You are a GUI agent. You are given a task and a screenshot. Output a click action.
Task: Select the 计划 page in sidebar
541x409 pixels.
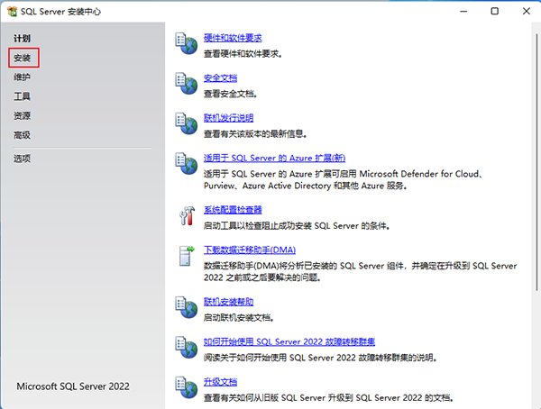click(x=22, y=38)
